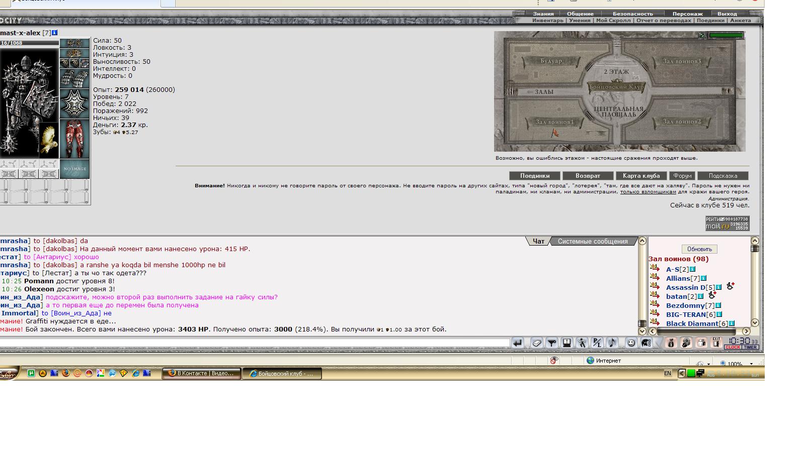This screenshot has height=452, width=805.
Task: Open the 'В Контакте | Видео' taskbar window
Action: [201, 373]
